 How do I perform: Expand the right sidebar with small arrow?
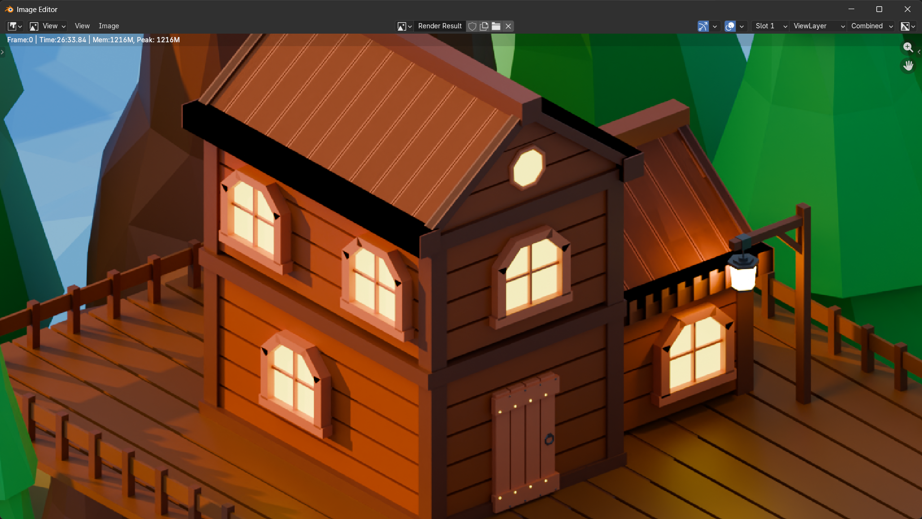click(x=919, y=52)
